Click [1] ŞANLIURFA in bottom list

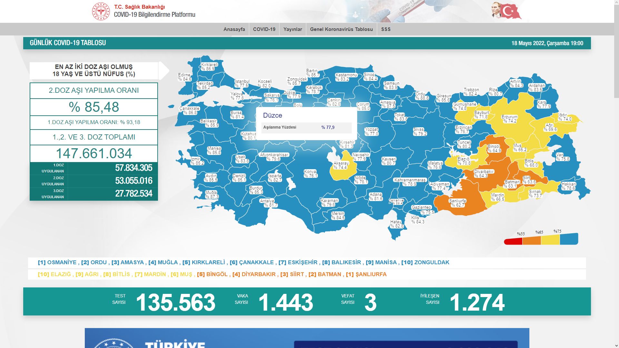point(366,275)
